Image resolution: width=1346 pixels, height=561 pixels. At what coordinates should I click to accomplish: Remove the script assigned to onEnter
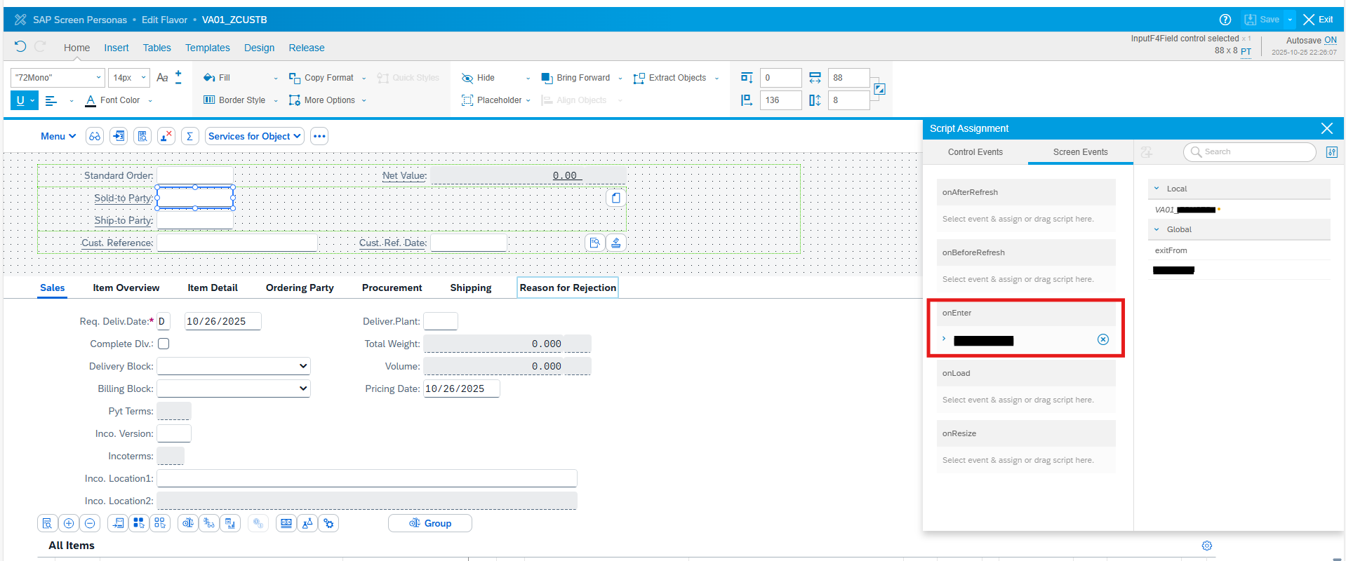tap(1102, 339)
